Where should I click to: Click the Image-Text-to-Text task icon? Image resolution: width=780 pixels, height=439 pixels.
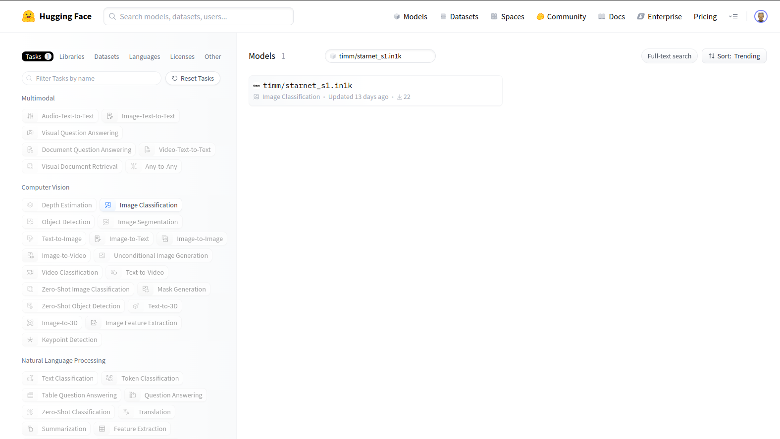click(x=110, y=116)
